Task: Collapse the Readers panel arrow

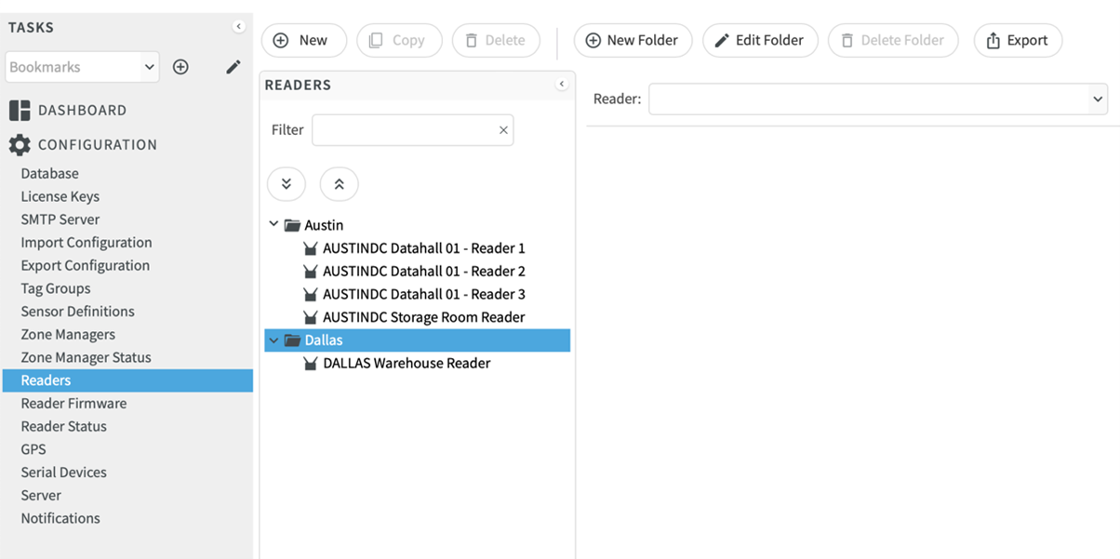Action: pos(561,85)
